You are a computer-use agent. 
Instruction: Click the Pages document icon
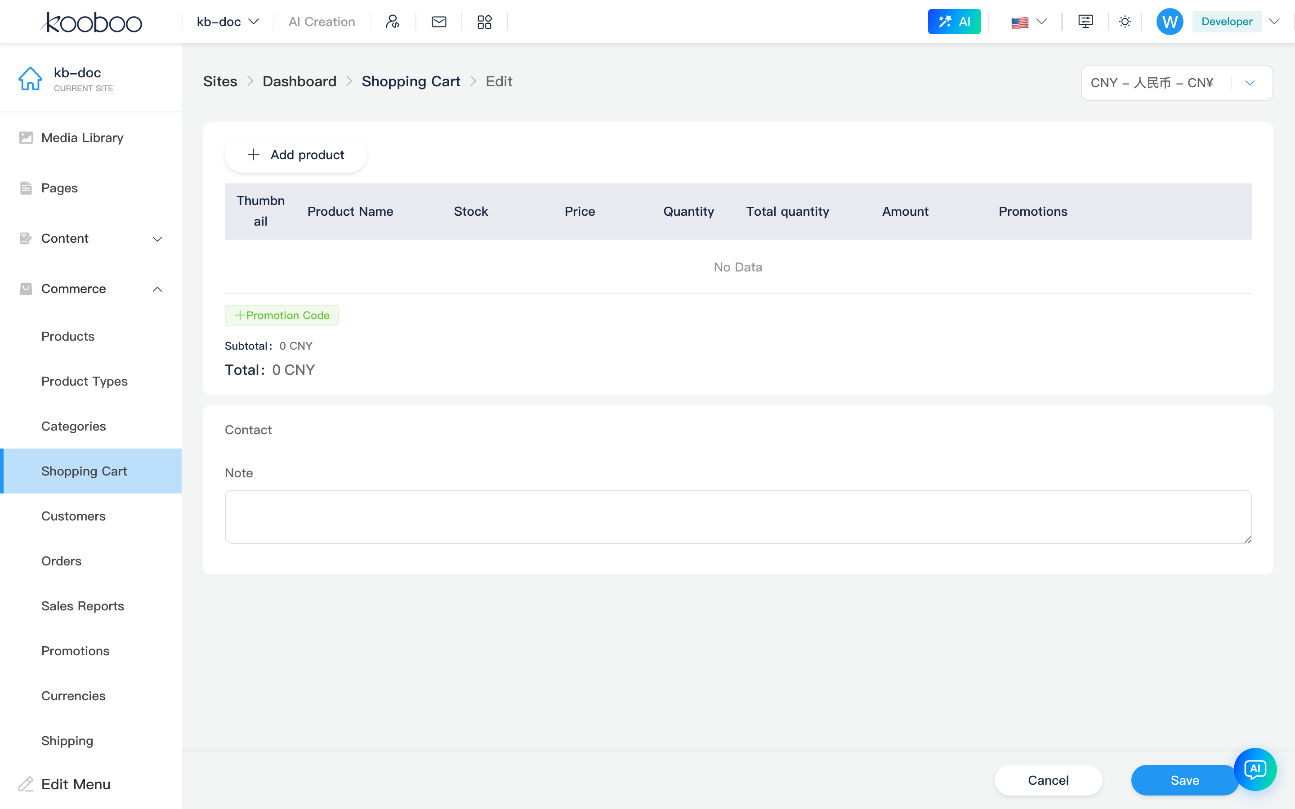(x=26, y=188)
